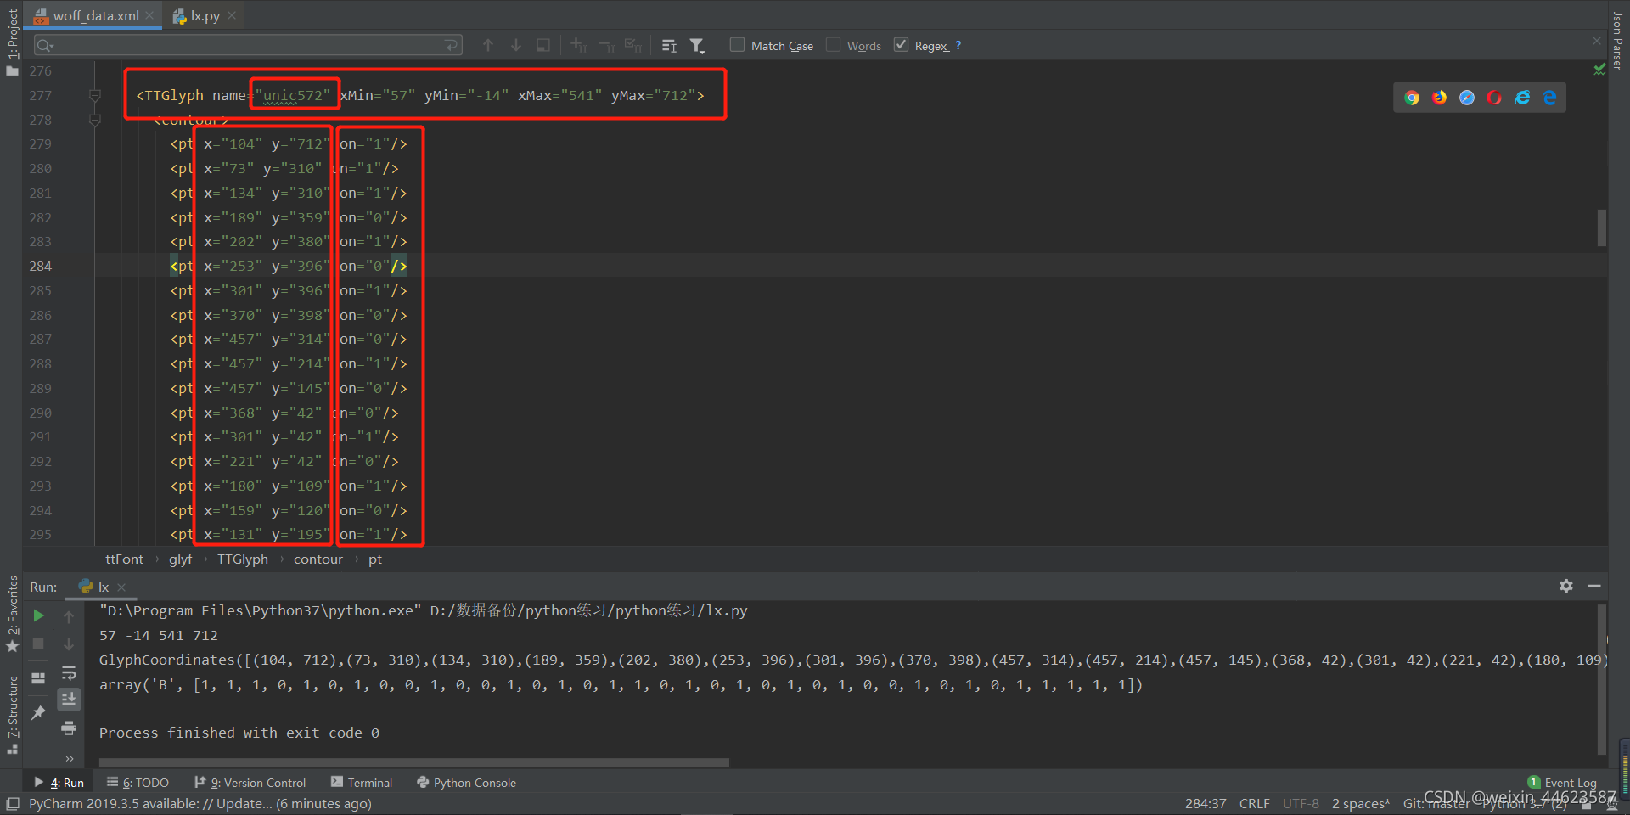Open file in Safari browser icon
The image size is (1630, 815).
[x=1467, y=98]
